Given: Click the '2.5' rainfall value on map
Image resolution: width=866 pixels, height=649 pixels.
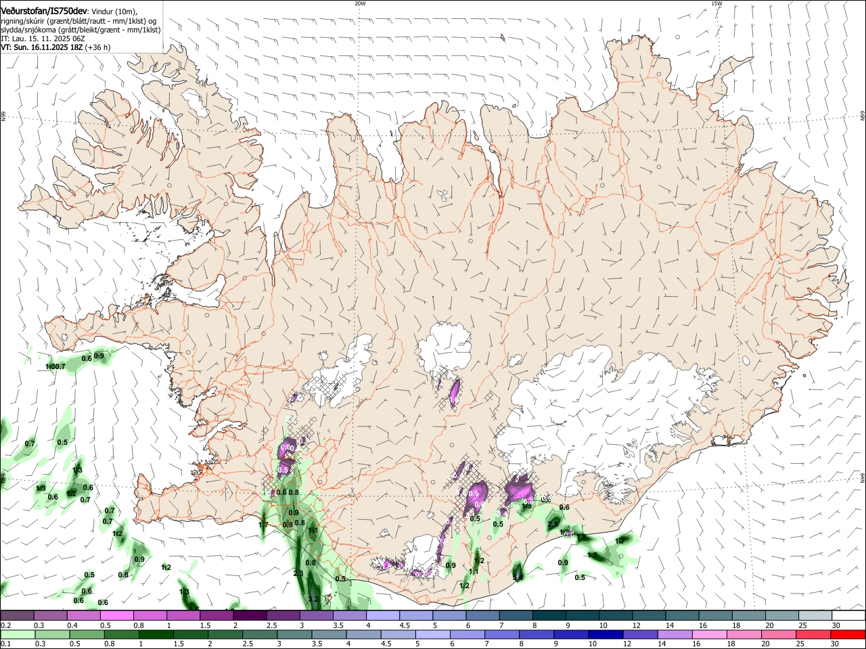Looking at the screenshot, I should tap(553, 524).
